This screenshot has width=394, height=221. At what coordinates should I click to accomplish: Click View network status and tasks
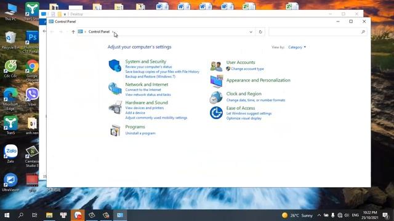[x=148, y=95]
